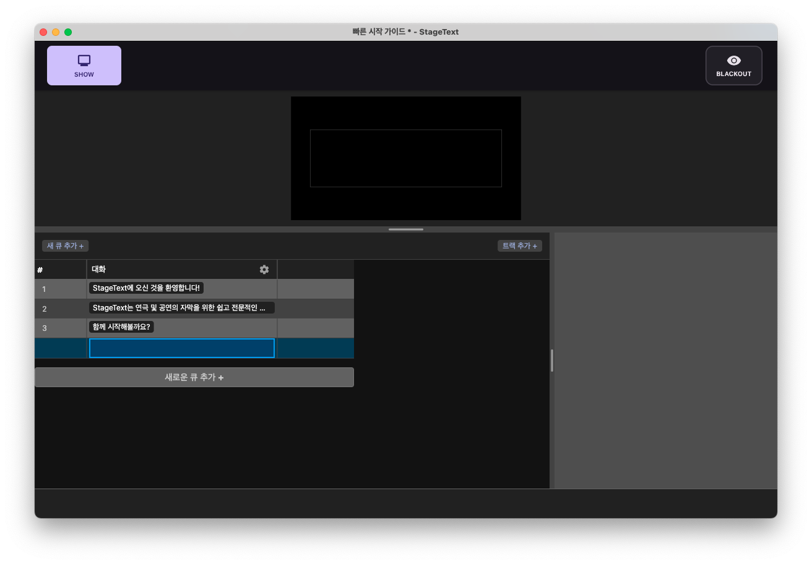Click the vertical panel splitter handle

pyautogui.click(x=551, y=361)
